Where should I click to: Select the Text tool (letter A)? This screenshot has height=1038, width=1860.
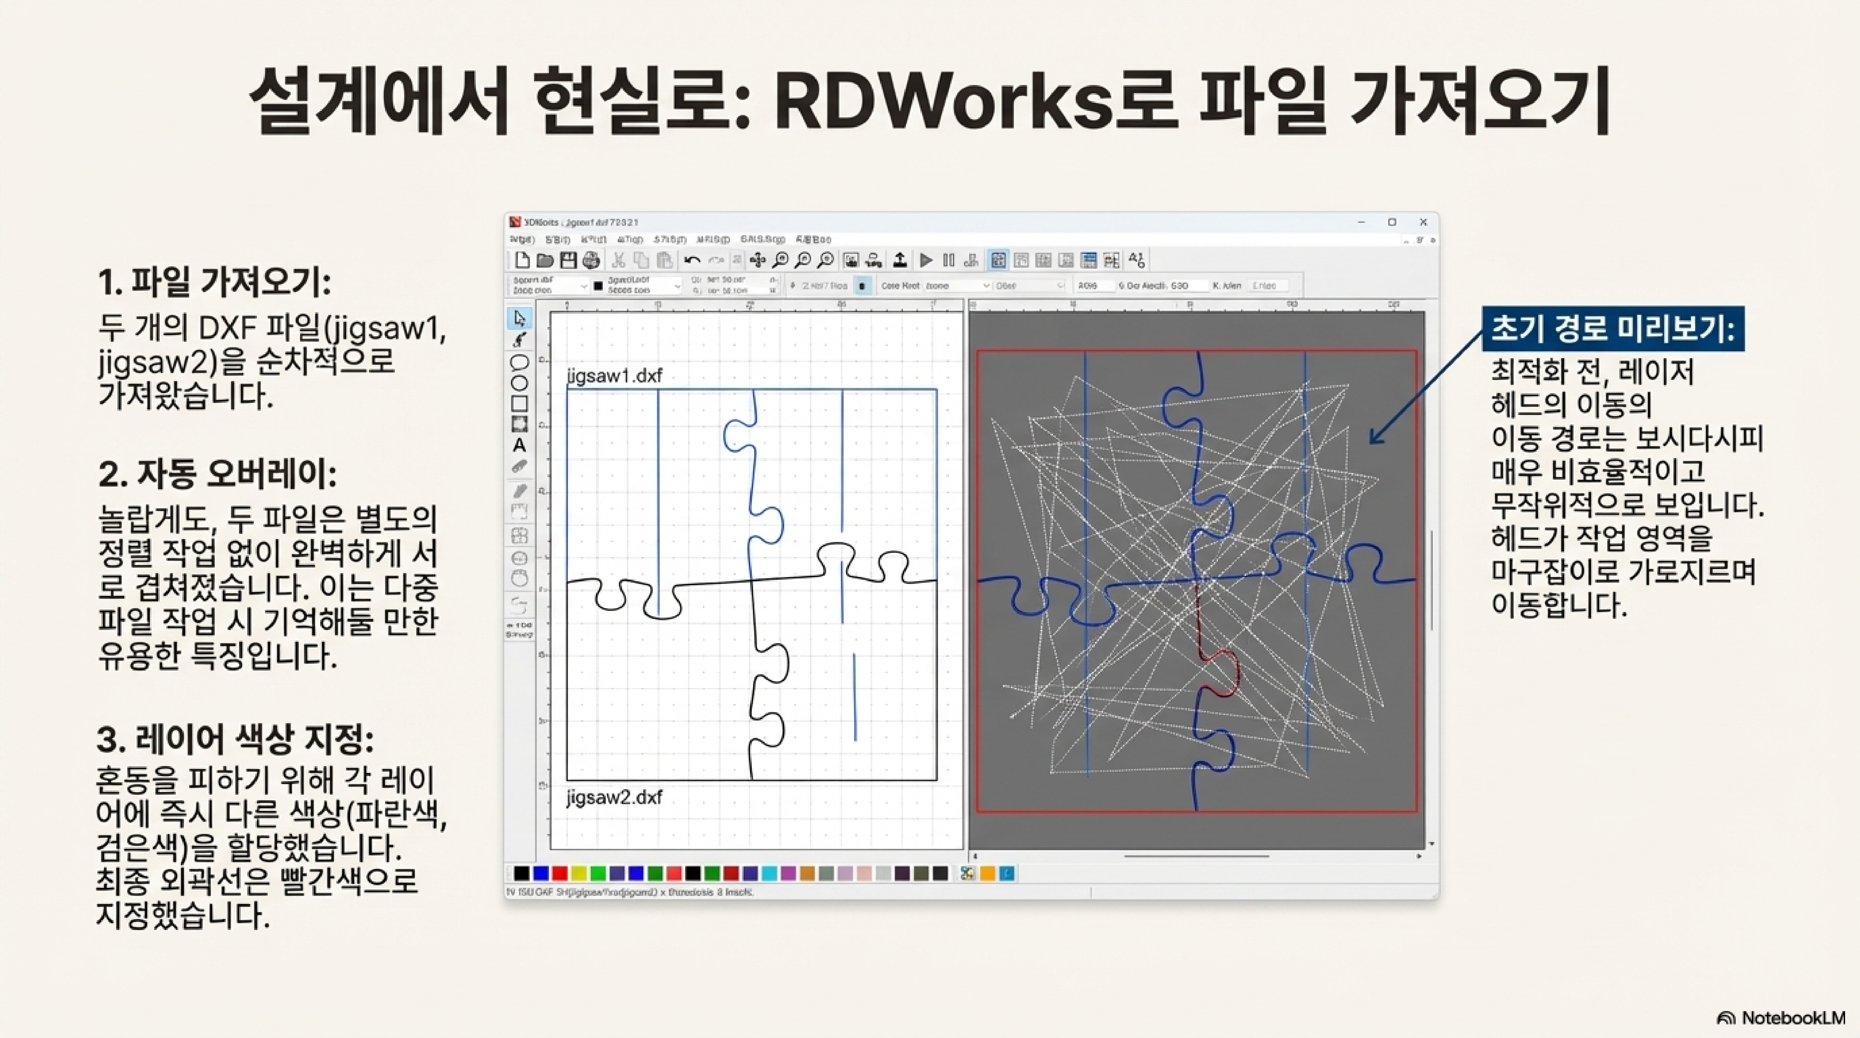(518, 445)
